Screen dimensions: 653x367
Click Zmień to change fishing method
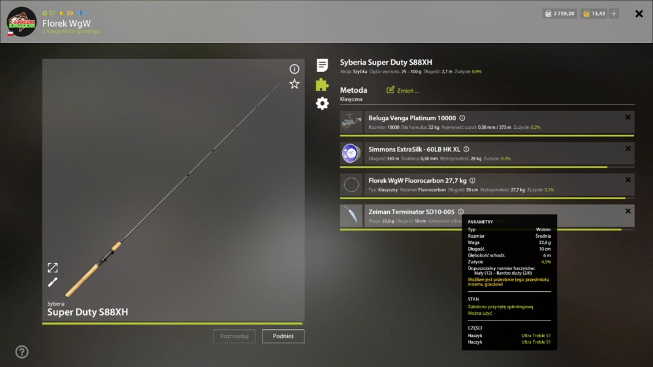(x=403, y=90)
